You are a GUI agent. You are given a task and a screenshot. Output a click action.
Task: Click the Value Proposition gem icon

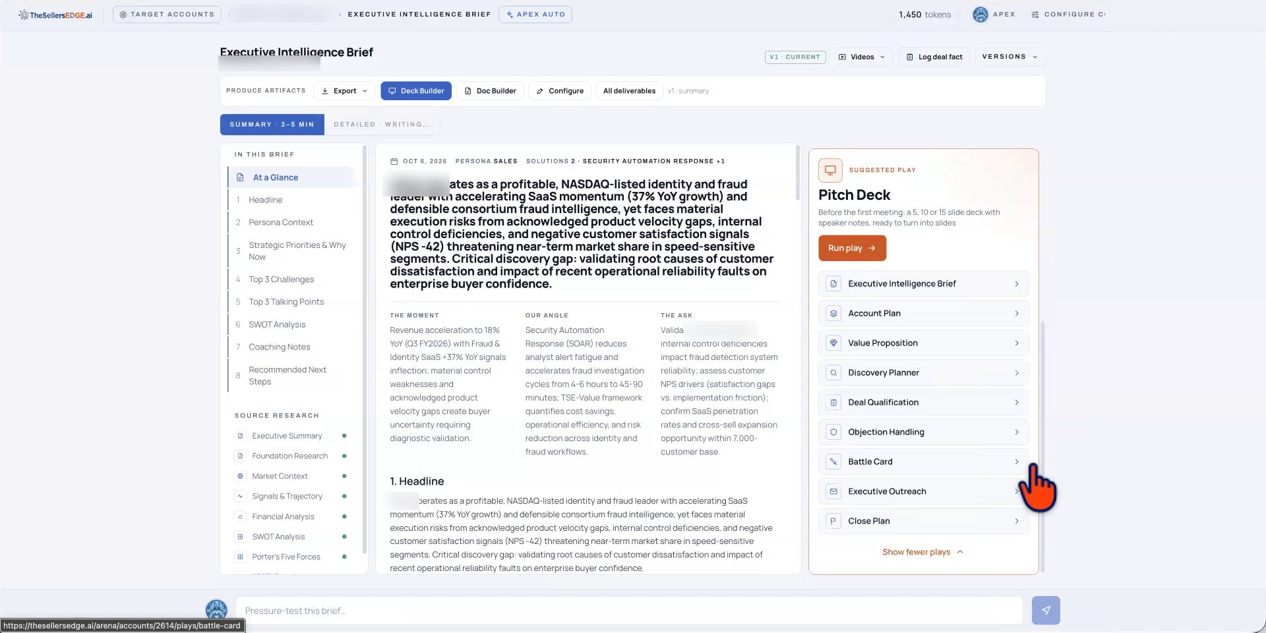(x=833, y=343)
